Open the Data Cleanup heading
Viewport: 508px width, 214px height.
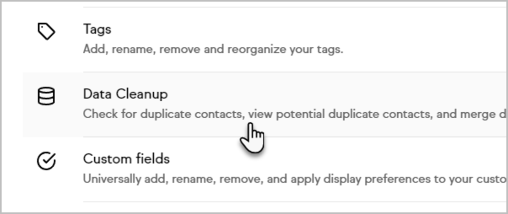[125, 94]
